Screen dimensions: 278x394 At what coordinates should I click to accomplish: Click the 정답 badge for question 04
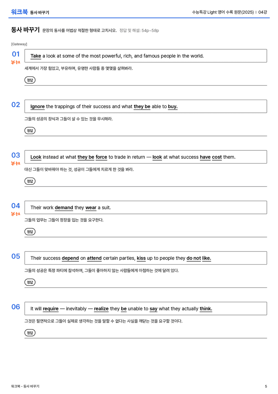30,231
